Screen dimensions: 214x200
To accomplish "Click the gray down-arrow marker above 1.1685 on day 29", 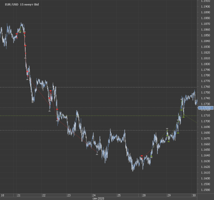I will pyautogui.click(x=167, y=129).
